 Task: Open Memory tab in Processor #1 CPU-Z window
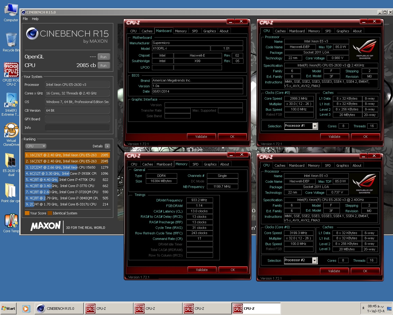[314, 31]
